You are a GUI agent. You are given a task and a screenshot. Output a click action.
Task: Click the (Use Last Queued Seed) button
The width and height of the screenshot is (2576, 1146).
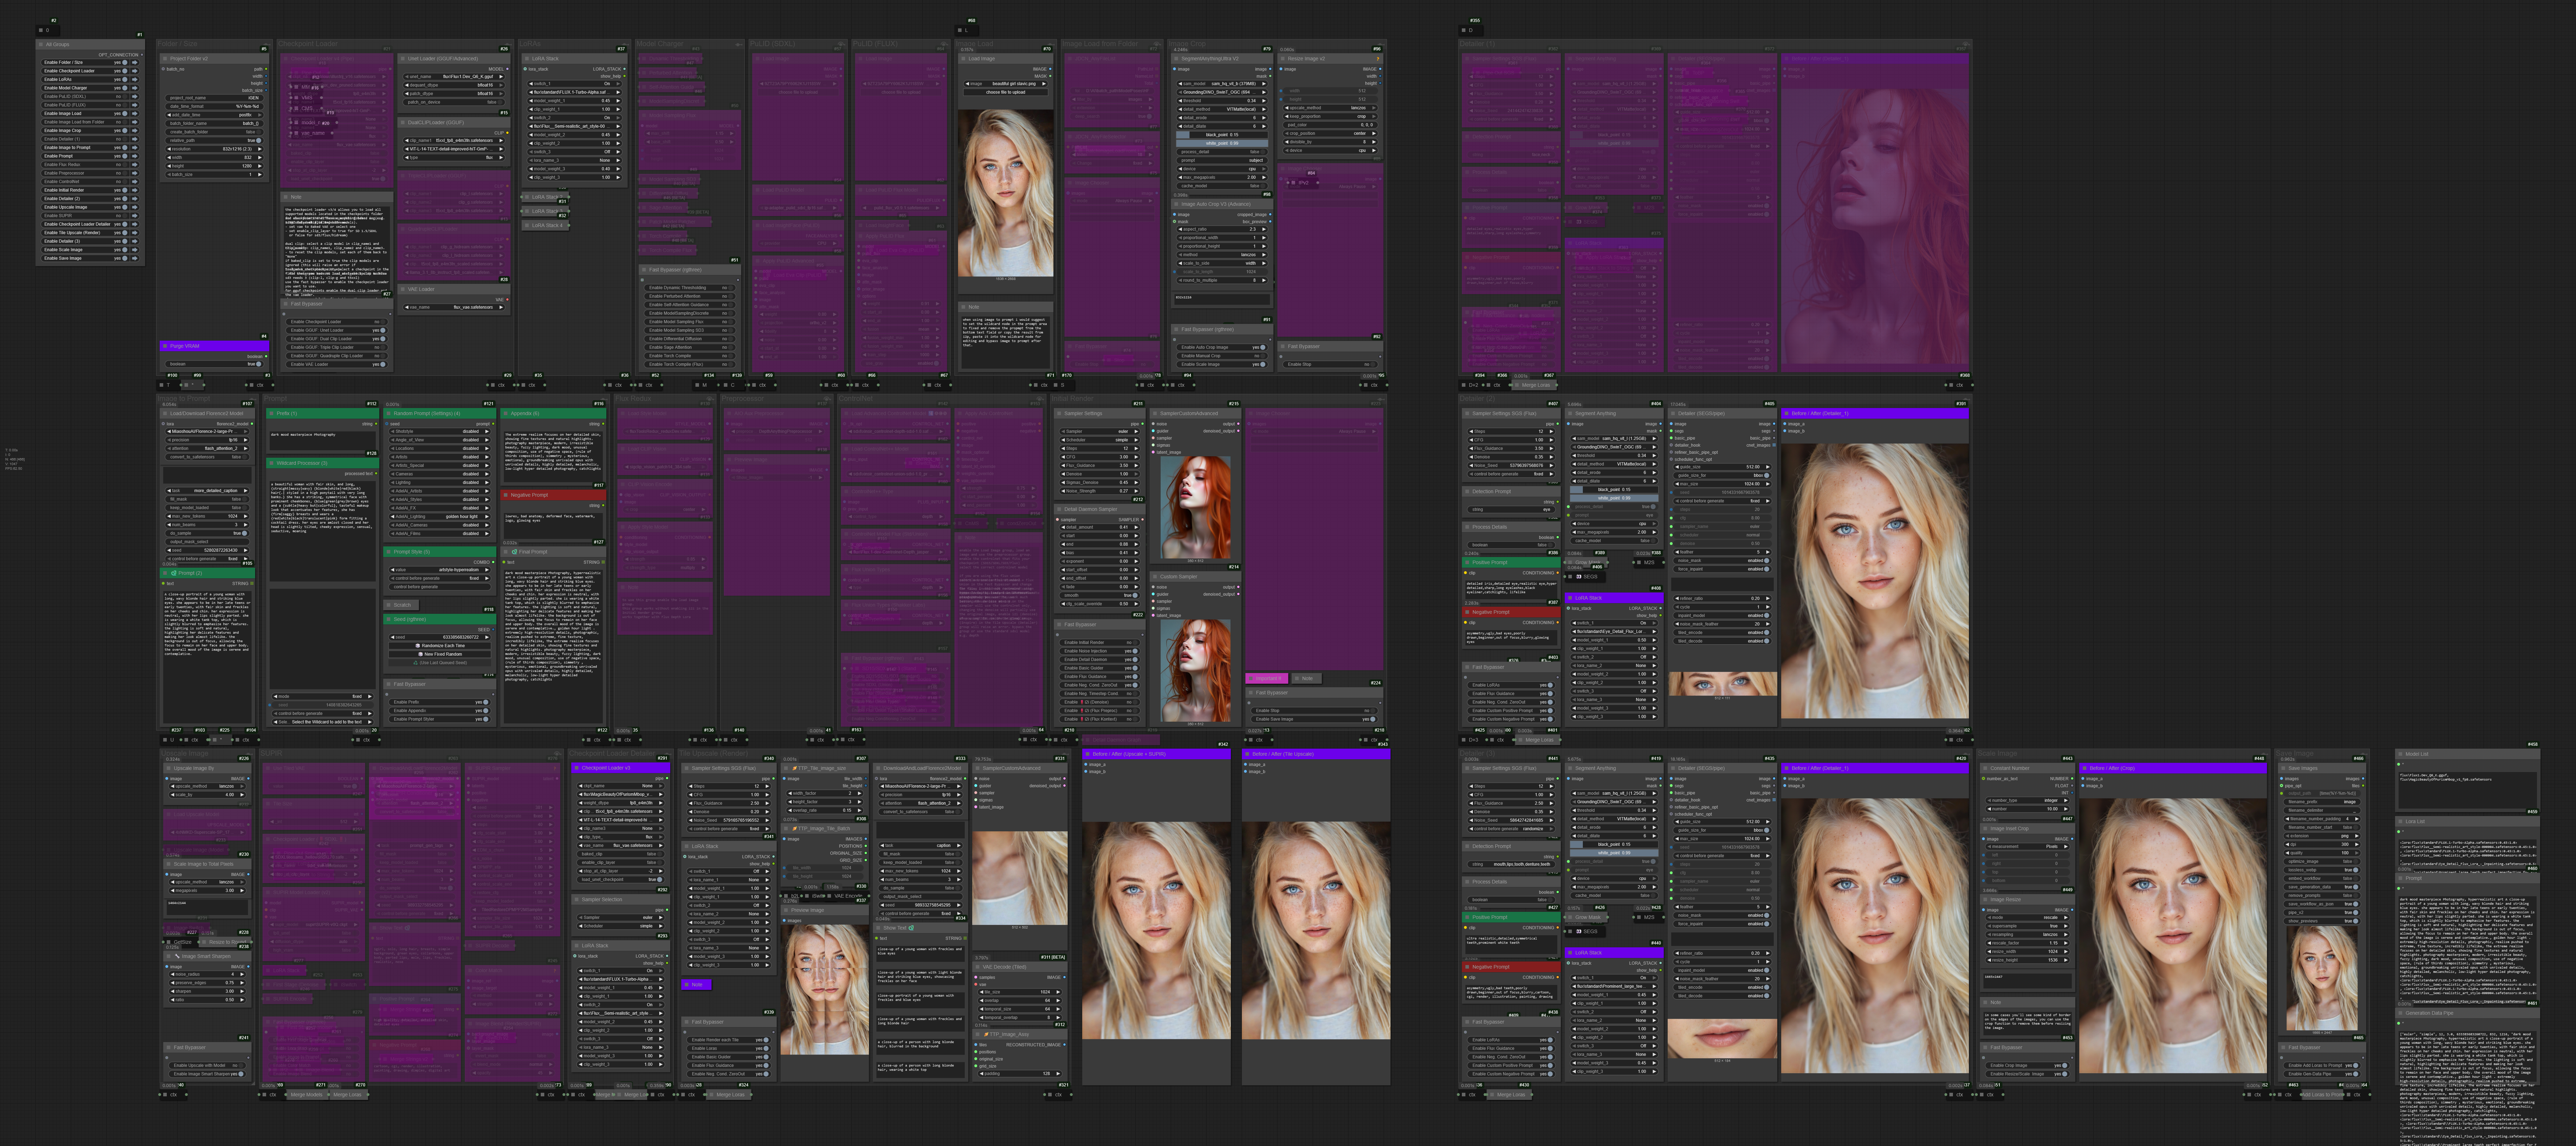440,663
